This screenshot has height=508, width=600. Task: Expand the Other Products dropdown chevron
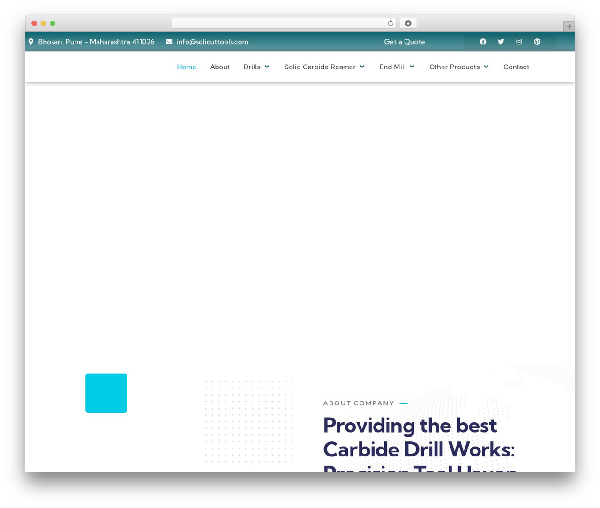[x=486, y=67]
